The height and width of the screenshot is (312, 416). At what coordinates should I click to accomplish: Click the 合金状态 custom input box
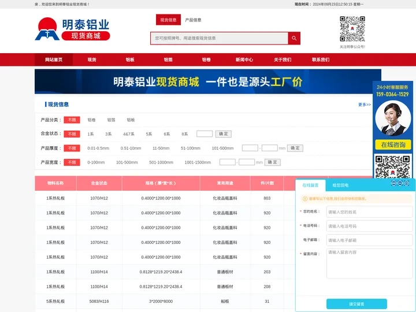205,133
